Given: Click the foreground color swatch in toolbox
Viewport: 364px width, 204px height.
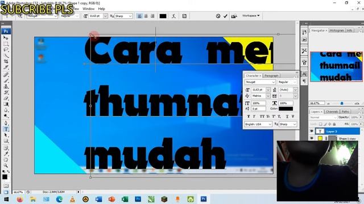Looking at the screenshot, I should 5,177.
